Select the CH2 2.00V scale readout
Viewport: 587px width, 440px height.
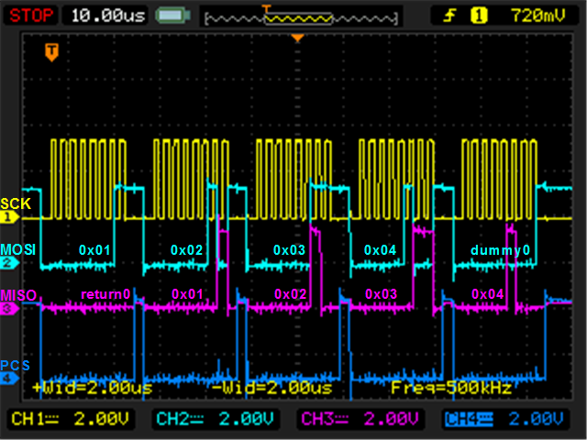(x=216, y=419)
